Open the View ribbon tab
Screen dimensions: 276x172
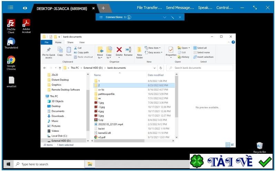coord(82,42)
